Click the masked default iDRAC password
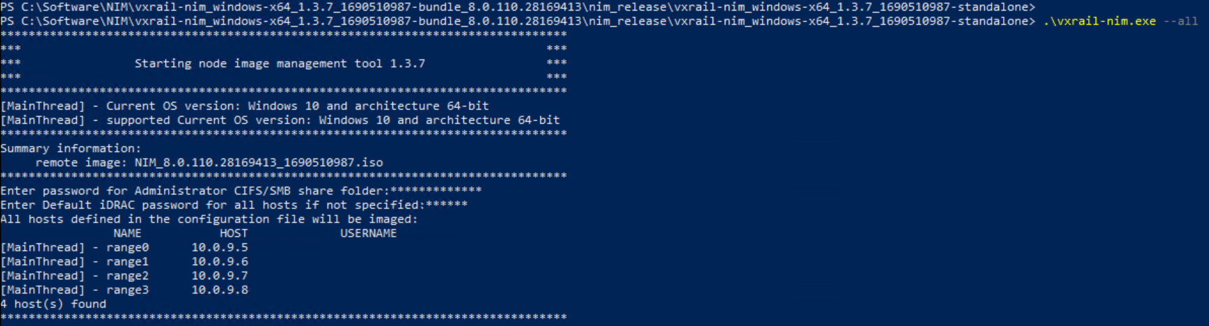 (446, 205)
